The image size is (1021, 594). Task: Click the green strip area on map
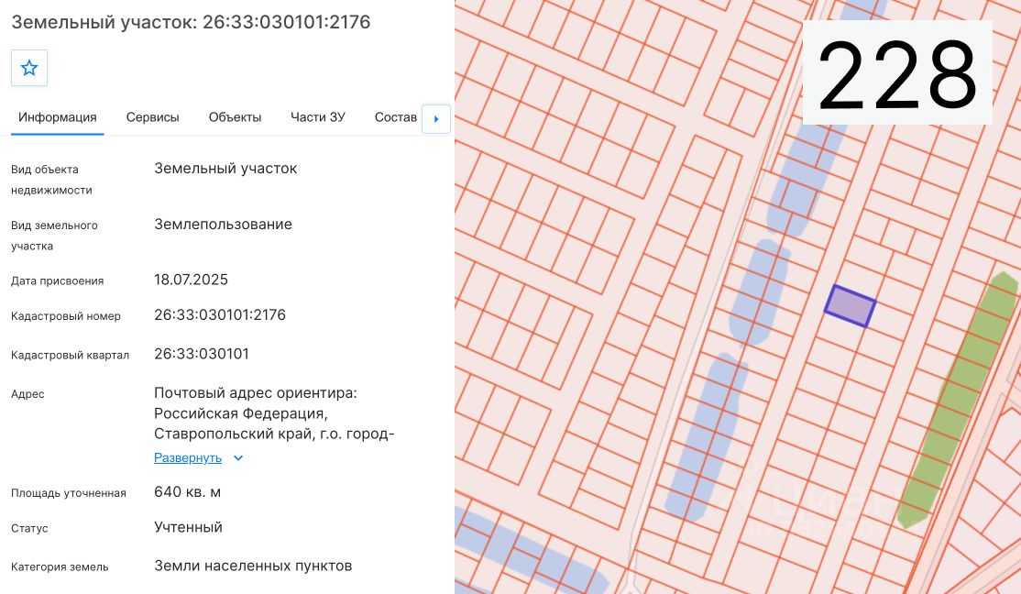[956, 401]
